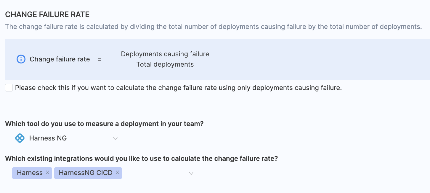Open the integrations dropdown chevron
The width and height of the screenshot is (430, 193).
(x=191, y=173)
